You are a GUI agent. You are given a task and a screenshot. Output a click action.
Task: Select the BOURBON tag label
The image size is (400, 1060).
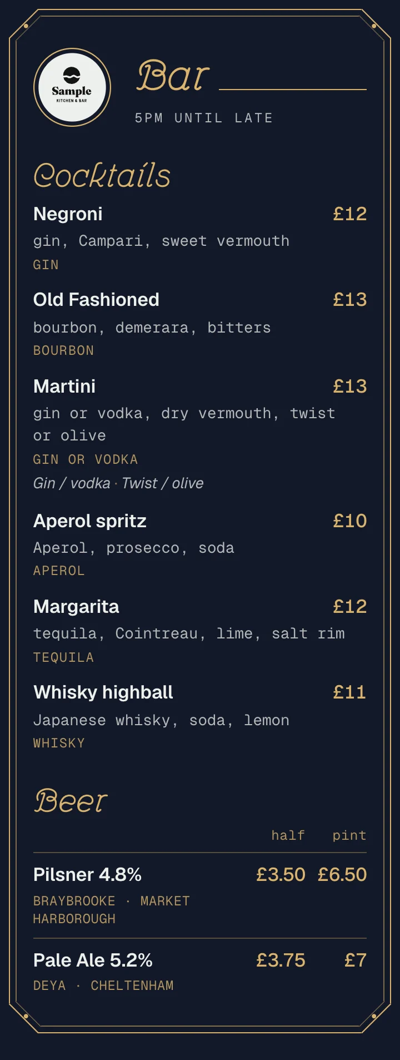tap(63, 351)
